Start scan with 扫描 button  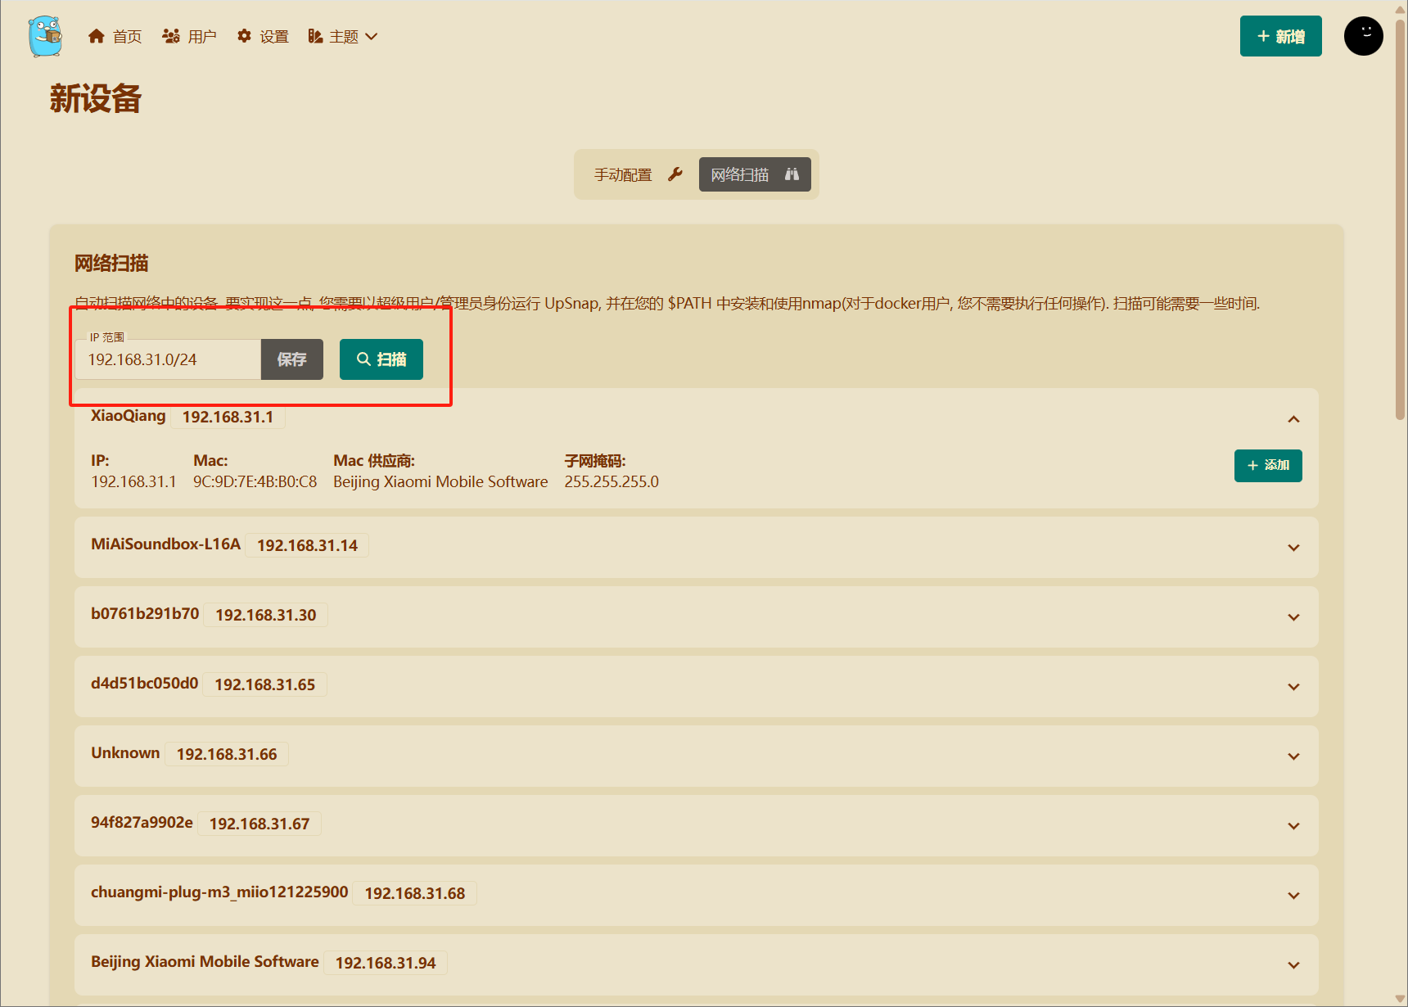click(381, 360)
